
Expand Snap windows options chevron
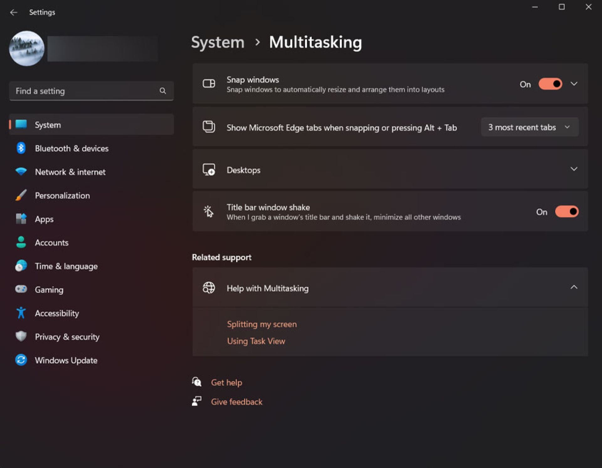(574, 84)
